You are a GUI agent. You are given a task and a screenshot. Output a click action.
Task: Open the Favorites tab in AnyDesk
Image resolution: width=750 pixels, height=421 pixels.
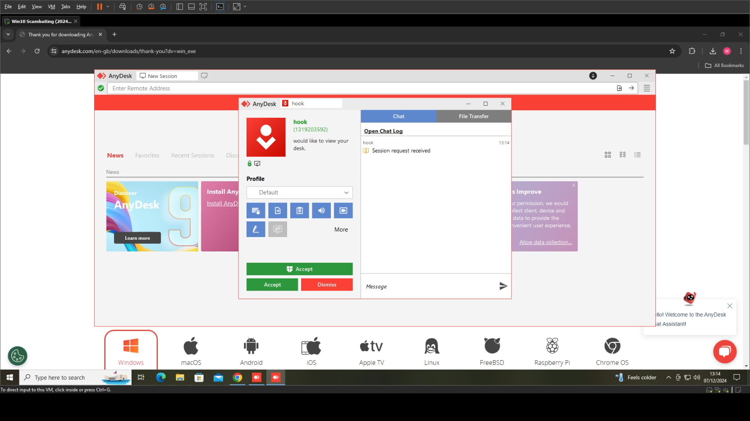pos(147,156)
